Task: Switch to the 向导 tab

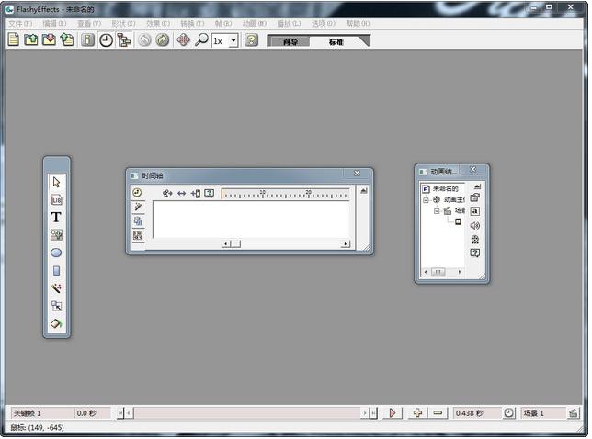Action: (290, 41)
